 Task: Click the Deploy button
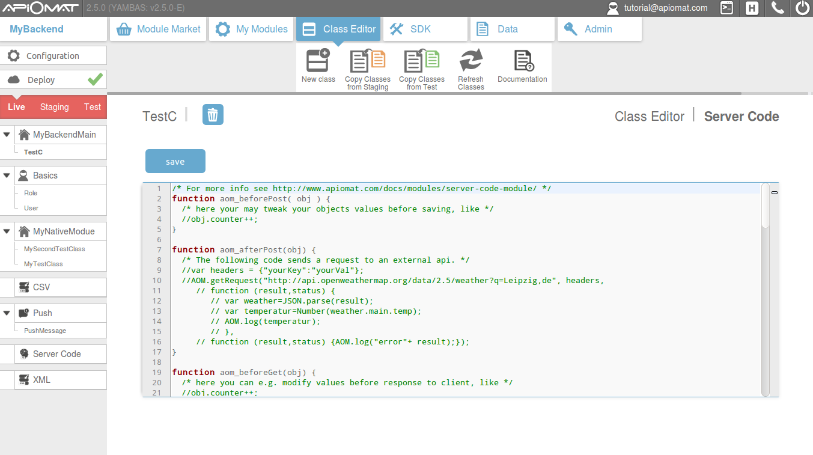click(53, 79)
